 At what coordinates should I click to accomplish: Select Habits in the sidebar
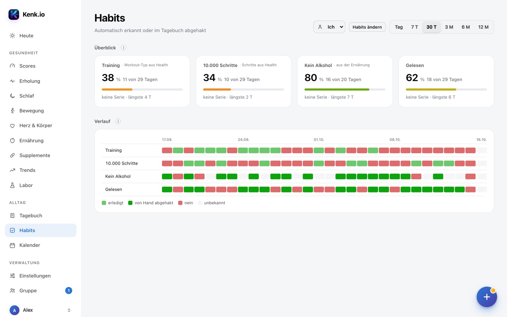41,230
